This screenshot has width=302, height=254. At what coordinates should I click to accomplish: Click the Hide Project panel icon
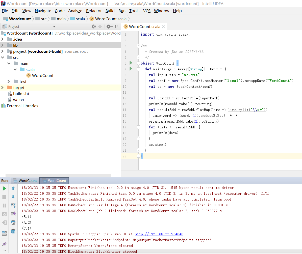click(x=117, y=26)
